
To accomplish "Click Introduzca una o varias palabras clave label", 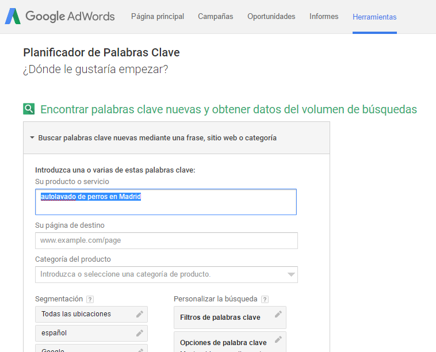I will 115,170.
